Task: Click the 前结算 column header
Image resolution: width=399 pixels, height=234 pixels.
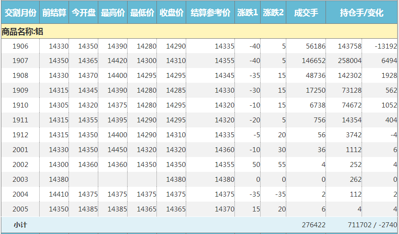Action: (54, 13)
